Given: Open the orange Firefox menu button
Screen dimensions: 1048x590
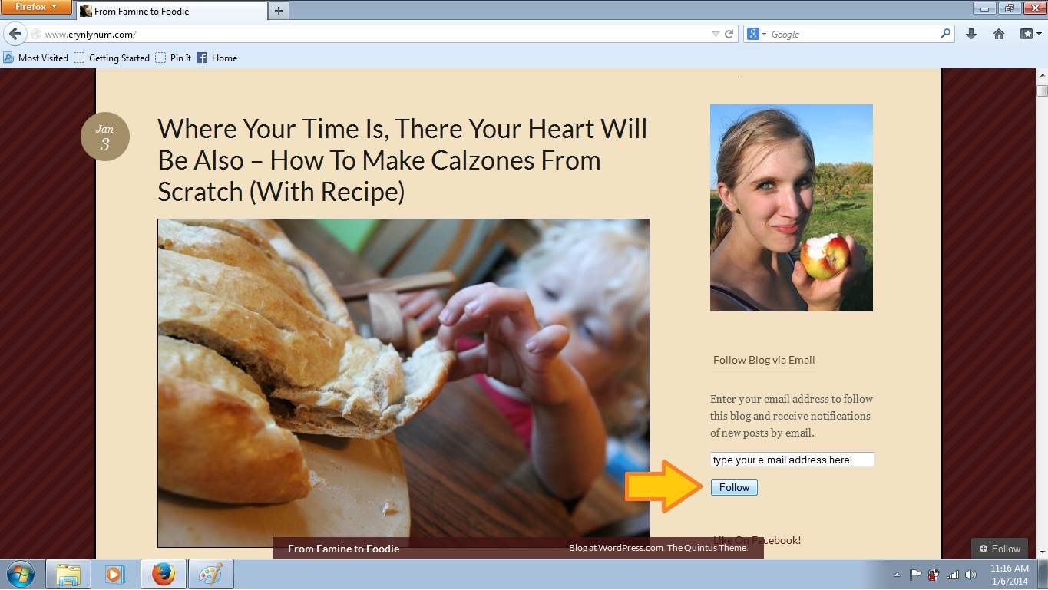Looking at the screenshot, I should click(36, 8).
